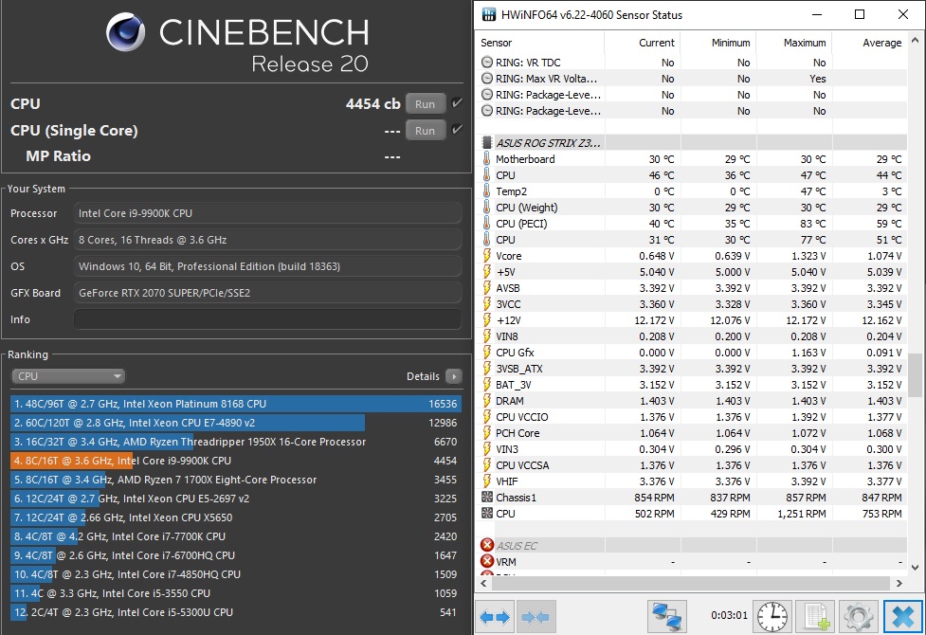Select the Xeon E7-4890 v2 ranking row
Viewport: 926px width, 635px height.
pos(236,423)
